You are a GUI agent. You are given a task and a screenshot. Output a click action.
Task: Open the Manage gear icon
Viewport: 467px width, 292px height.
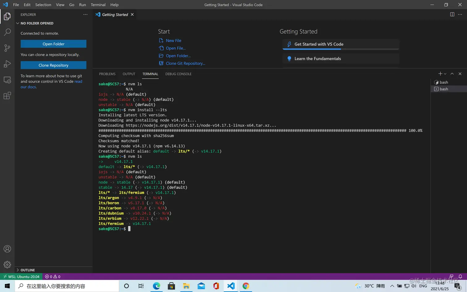pyautogui.click(x=7, y=265)
